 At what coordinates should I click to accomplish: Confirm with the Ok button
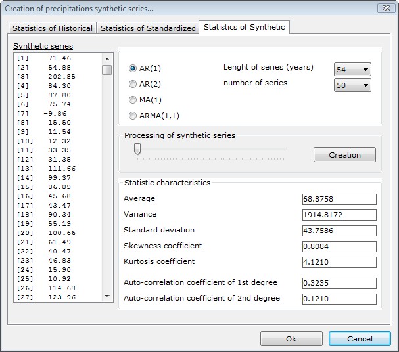pyautogui.click(x=291, y=339)
